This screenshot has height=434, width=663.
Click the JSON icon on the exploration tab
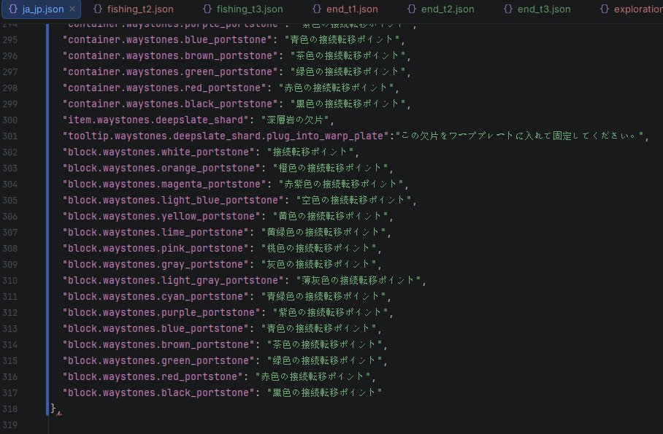pos(605,9)
